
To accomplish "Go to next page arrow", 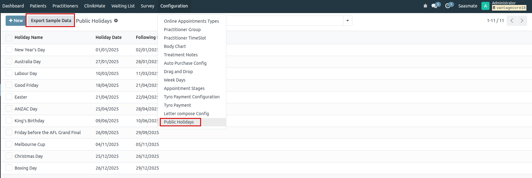I will (x=522, y=21).
